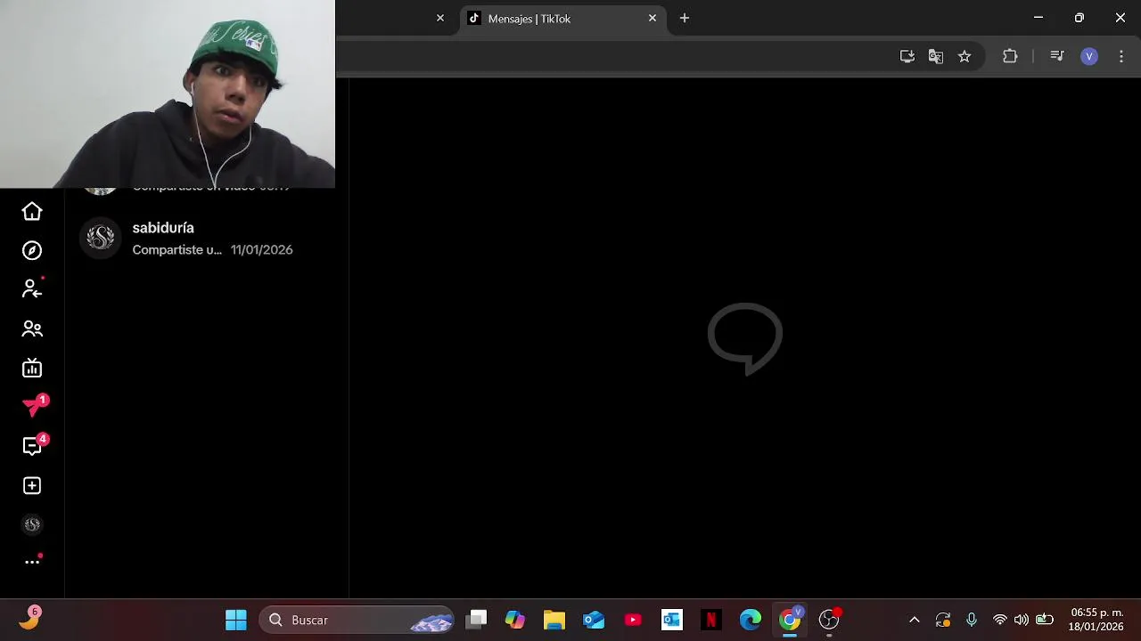Open the Friends icon in sidebar
Viewport: 1141px width, 641px height.
(32, 329)
